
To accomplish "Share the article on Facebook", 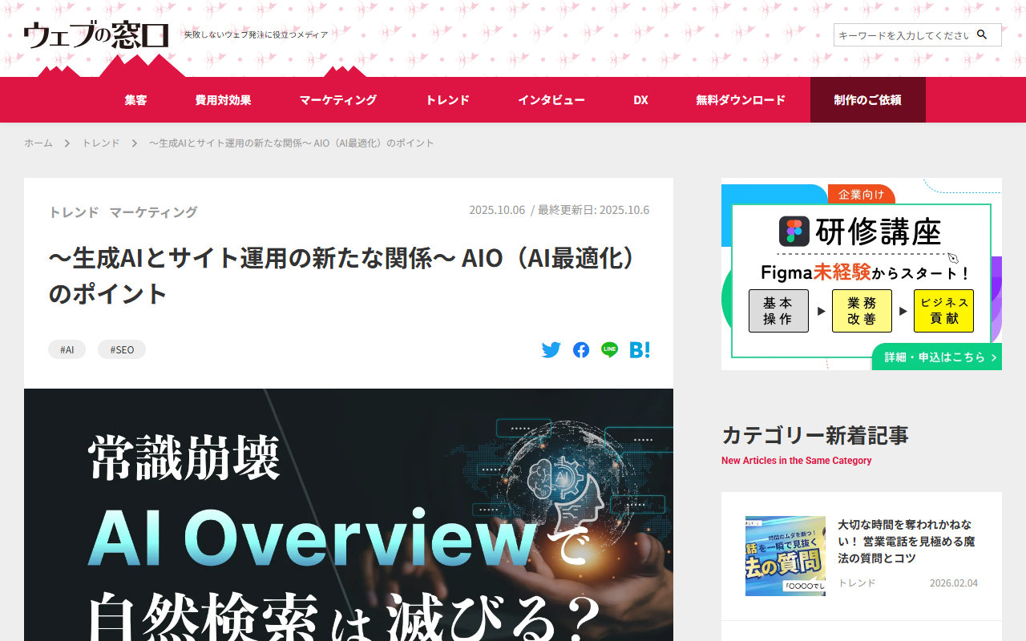I will 581,350.
